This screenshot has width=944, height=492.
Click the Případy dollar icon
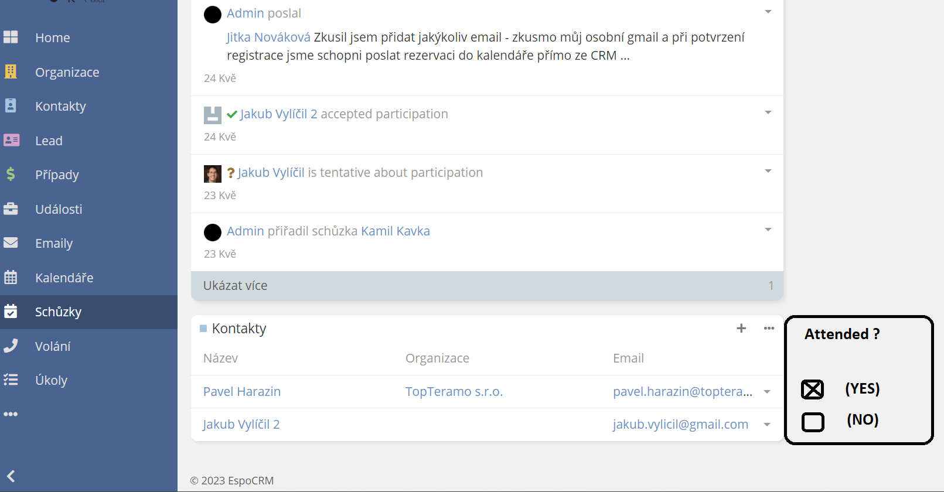point(11,174)
